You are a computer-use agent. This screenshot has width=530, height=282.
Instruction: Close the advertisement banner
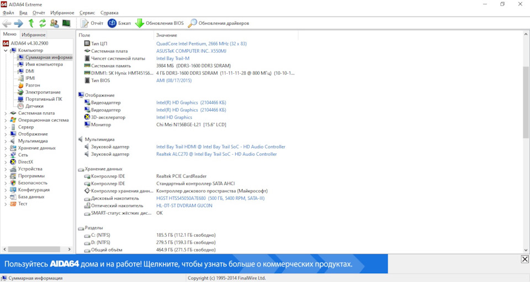point(524,259)
